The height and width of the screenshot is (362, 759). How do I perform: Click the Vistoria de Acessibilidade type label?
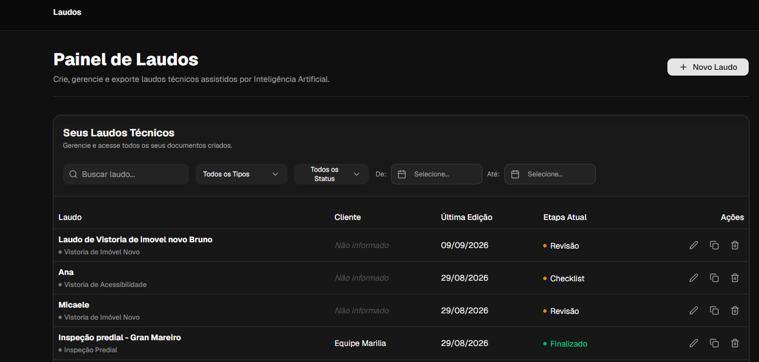(x=105, y=285)
